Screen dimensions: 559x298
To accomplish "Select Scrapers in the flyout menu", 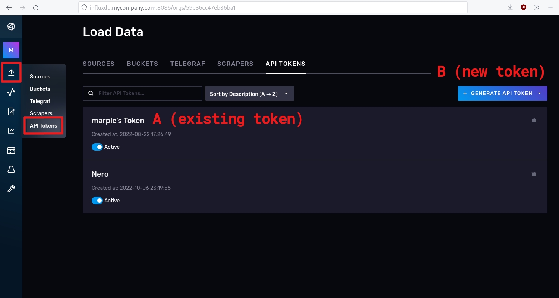I will (41, 113).
